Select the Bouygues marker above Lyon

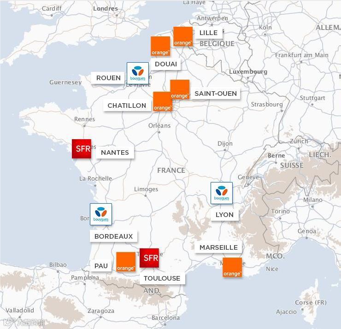tap(222, 193)
